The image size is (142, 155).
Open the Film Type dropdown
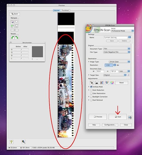tap(117, 52)
